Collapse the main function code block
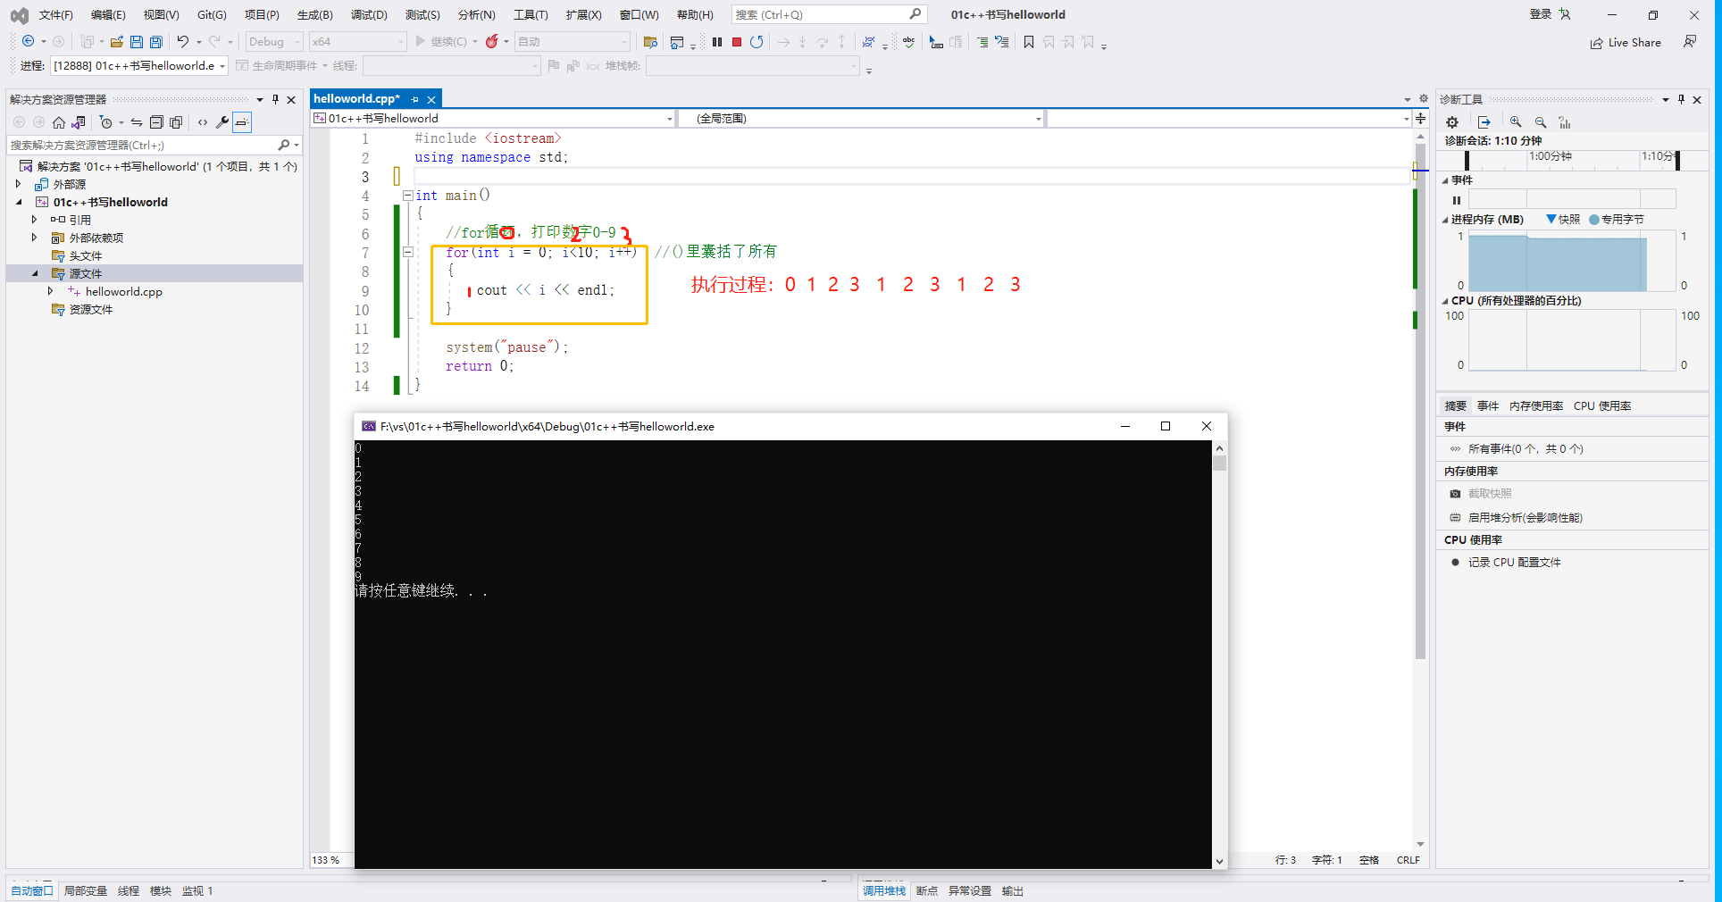 coord(408,195)
